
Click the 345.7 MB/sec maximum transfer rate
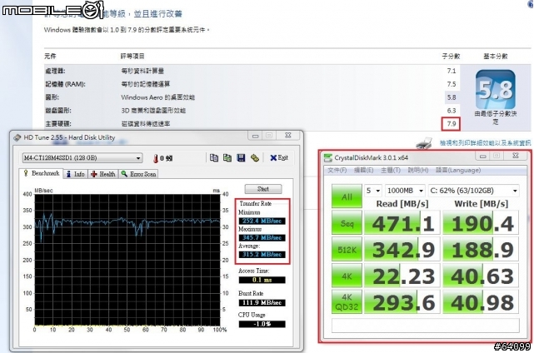tap(262, 237)
